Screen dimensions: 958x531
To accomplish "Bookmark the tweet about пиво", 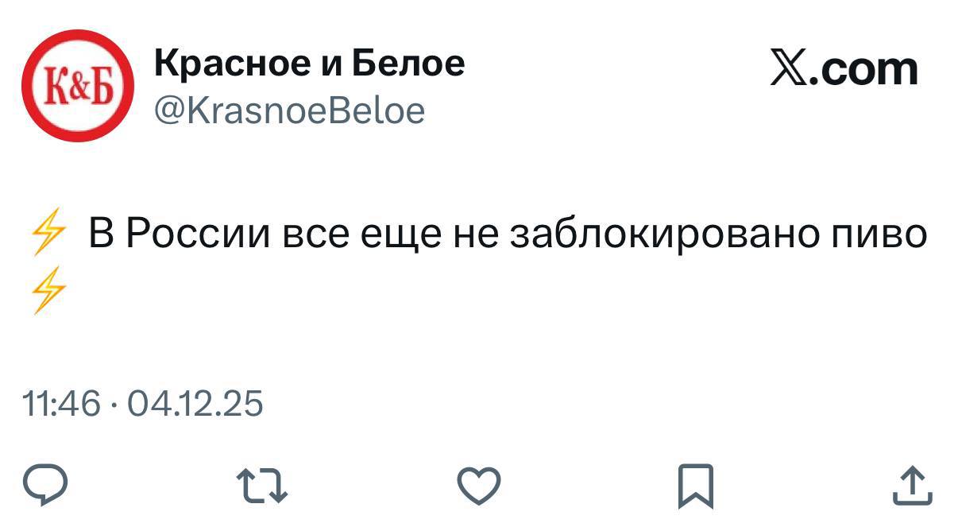I will [696, 486].
